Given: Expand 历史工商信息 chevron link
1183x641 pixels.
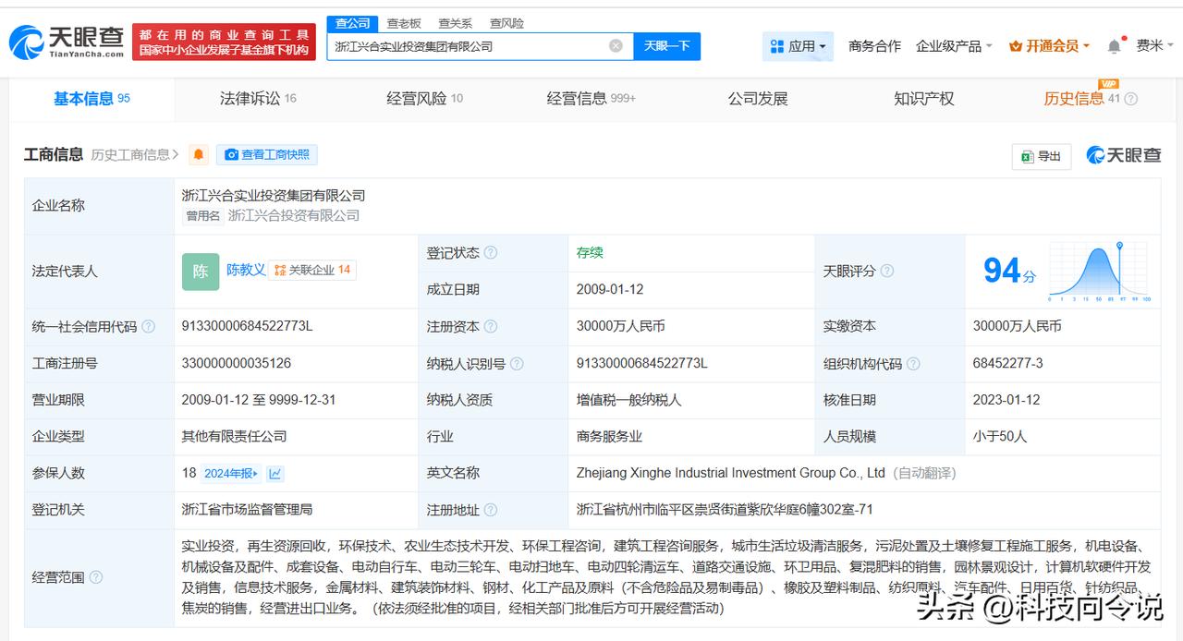Looking at the screenshot, I should click(135, 155).
